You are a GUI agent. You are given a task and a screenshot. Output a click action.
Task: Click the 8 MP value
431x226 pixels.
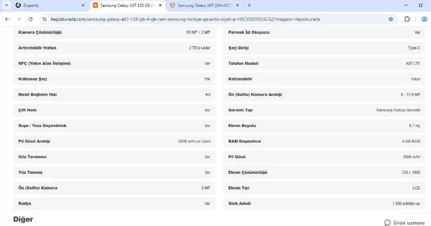206,188
